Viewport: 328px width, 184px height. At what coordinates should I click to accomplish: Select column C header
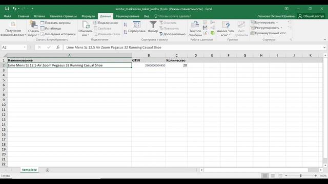click(x=176, y=55)
